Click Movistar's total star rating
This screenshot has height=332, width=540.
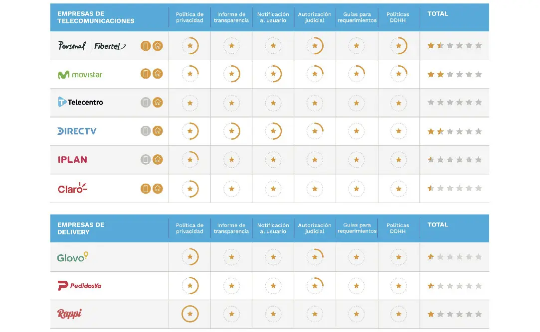455,74
